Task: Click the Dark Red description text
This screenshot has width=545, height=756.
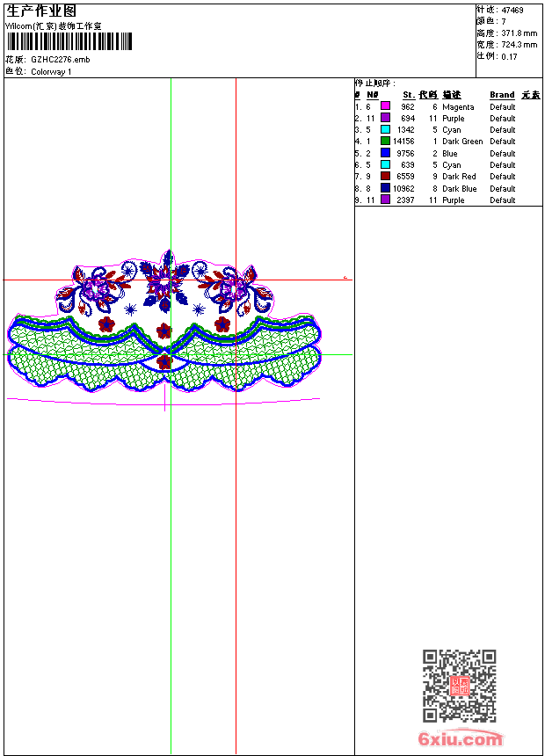Action: pos(459,177)
